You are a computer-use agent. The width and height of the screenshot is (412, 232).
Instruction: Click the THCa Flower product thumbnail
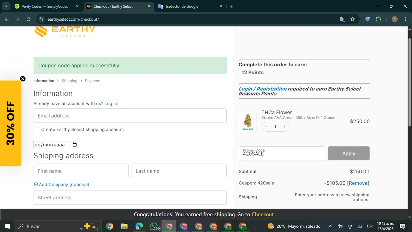click(248, 121)
